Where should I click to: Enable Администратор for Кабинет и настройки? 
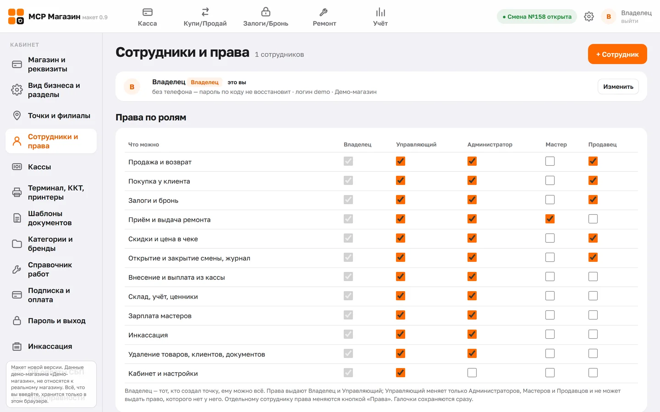click(472, 373)
